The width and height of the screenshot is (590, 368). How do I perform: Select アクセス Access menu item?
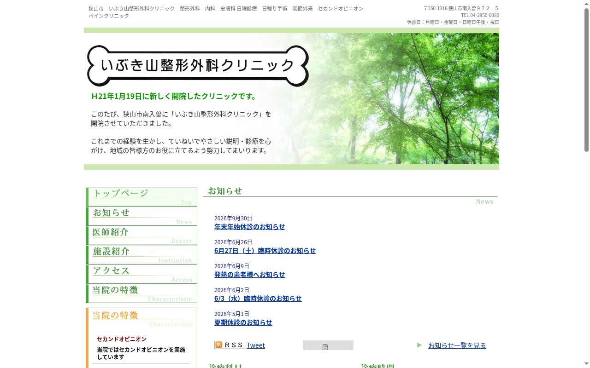142,274
